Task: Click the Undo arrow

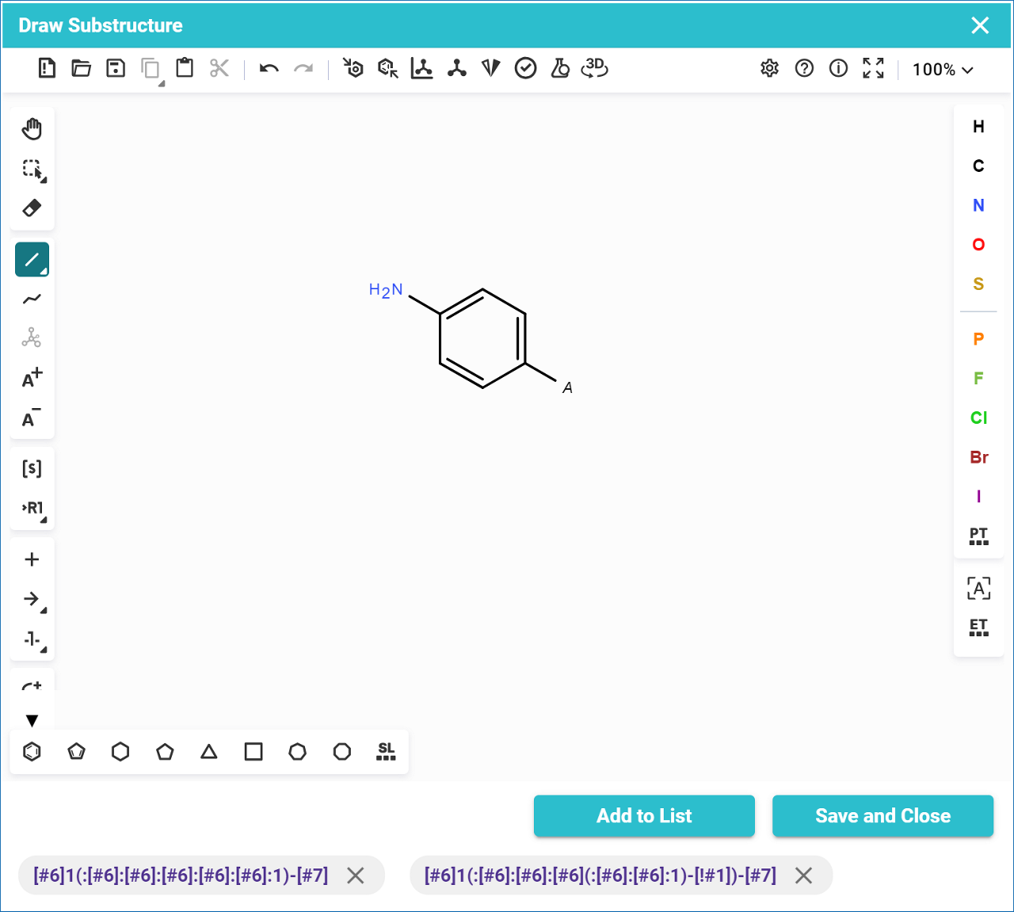Action: [x=269, y=69]
